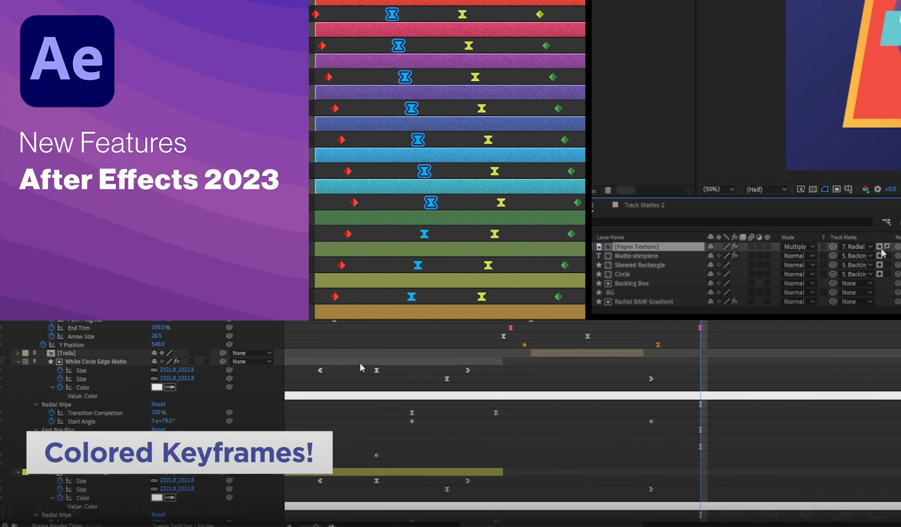Click the white Color swatch

[x=157, y=387]
